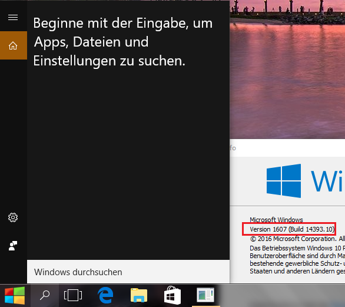The image size is (345, 307).
Task: Click the 'Beginne mit der Eingabe' hint text
Action: point(123,42)
